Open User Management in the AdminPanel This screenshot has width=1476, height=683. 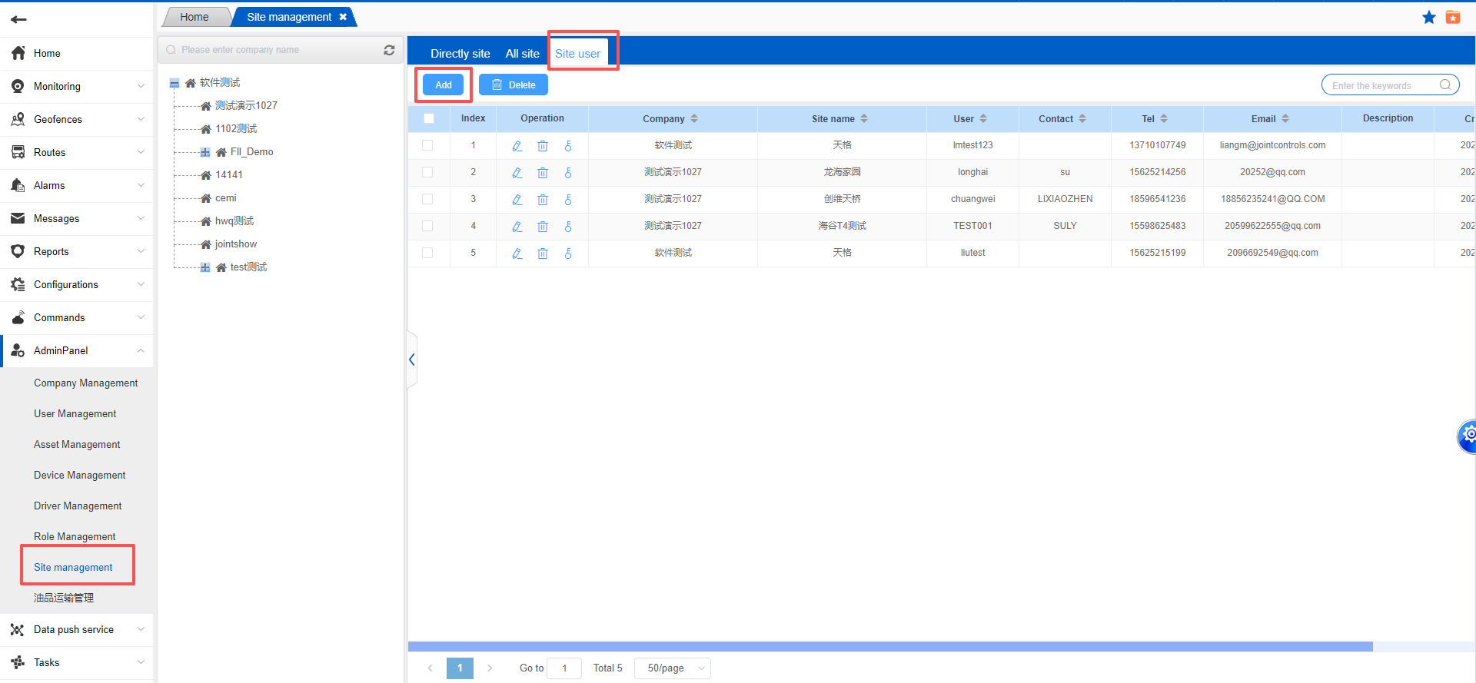[x=75, y=414]
